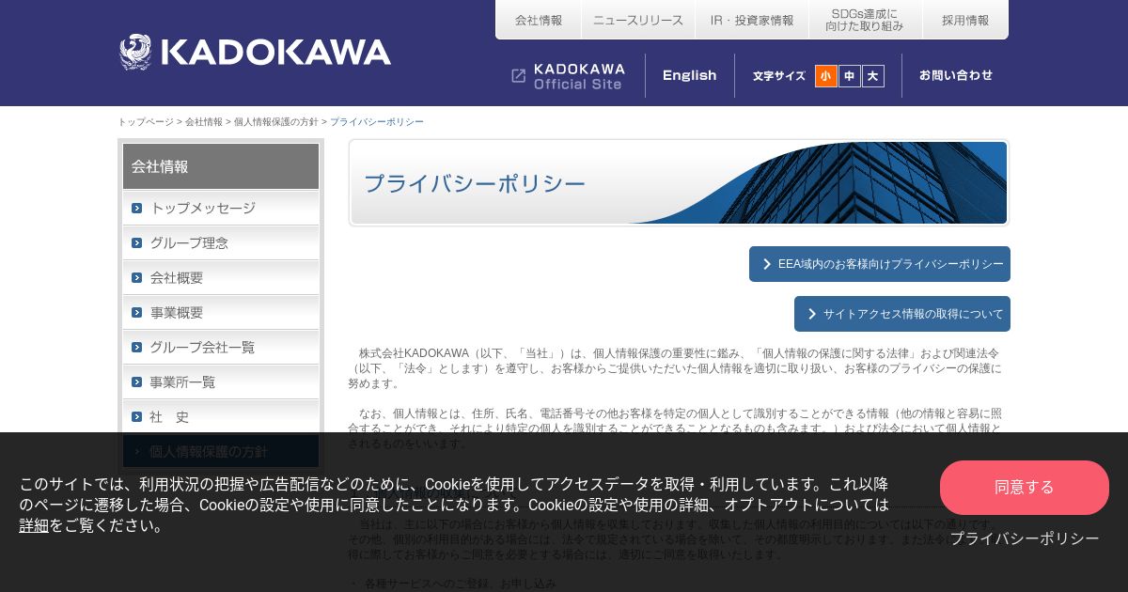Open 会社概要 in sidebar
Screen dimensions: 1128x592
[x=221, y=277]
